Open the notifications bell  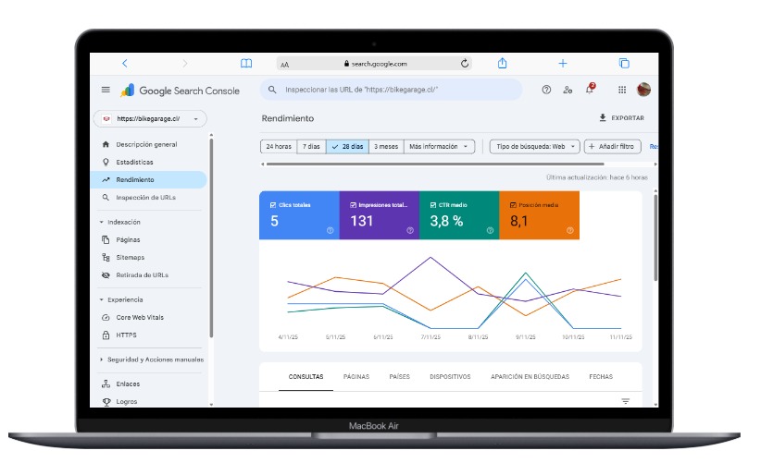coord(590,90)
